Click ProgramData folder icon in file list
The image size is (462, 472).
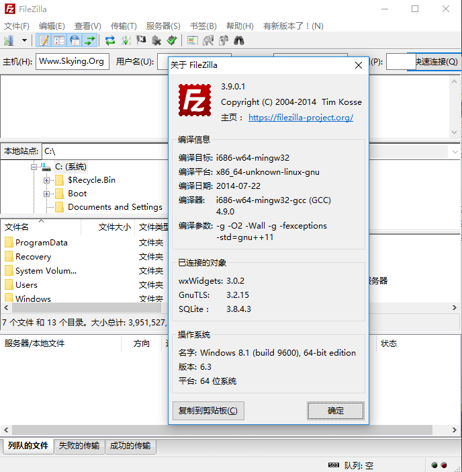[x=9, y=242]
